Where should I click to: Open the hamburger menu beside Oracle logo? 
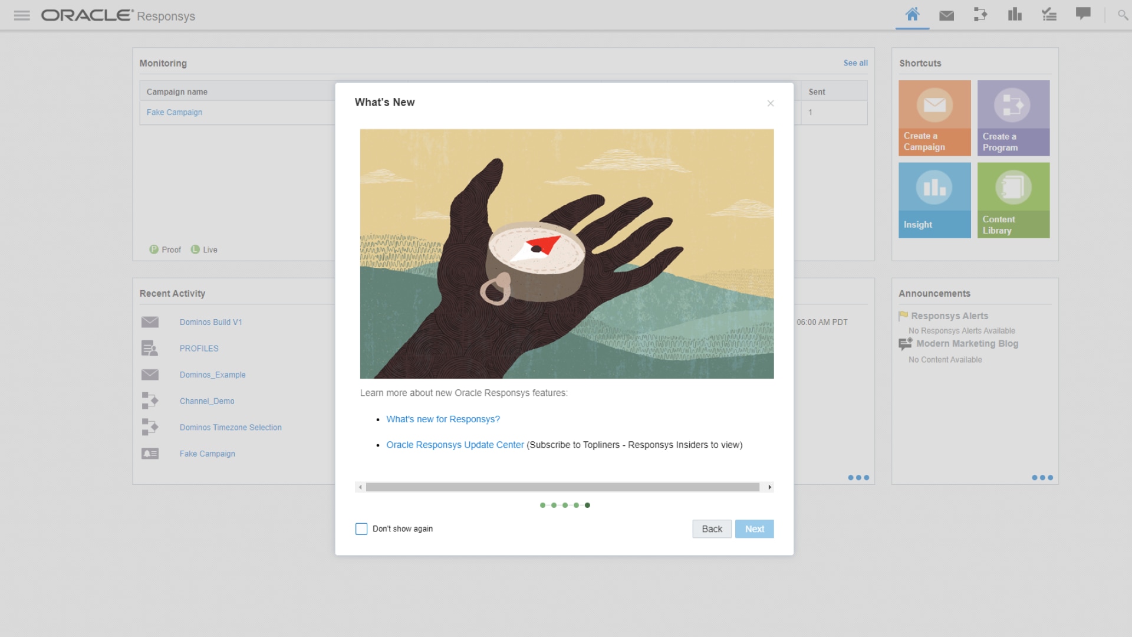coord(22,15)
